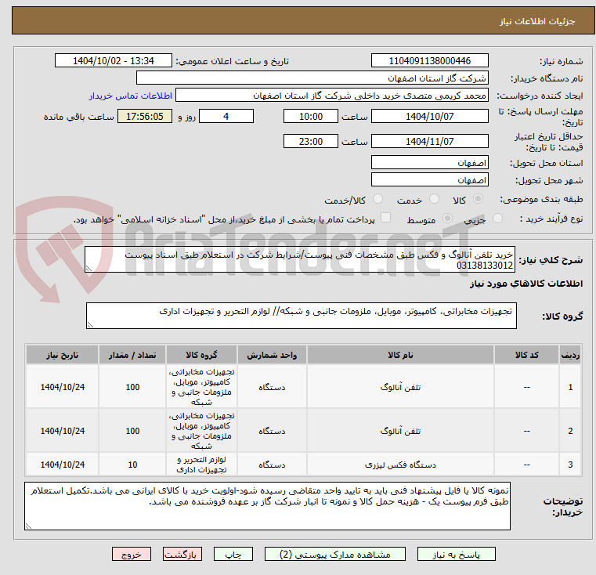596x575 pixels.
Task: Click the 'تاریخ نیاز' column header
Action: (x=63, y=355)
